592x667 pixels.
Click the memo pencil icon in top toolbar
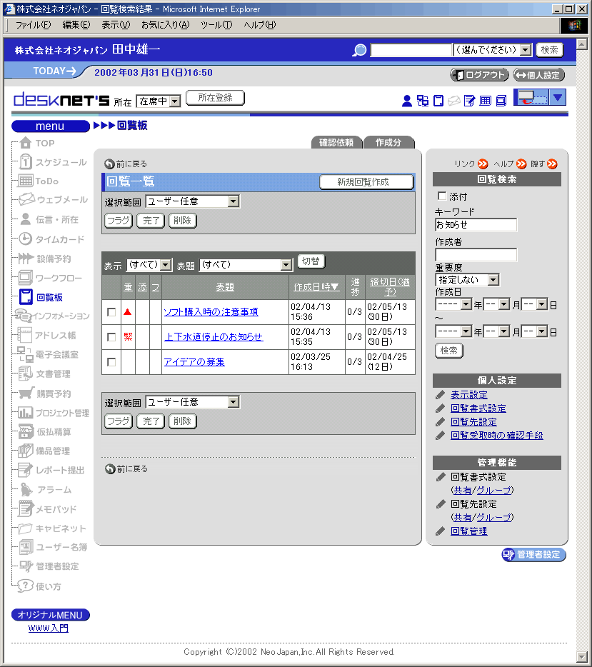469,101
